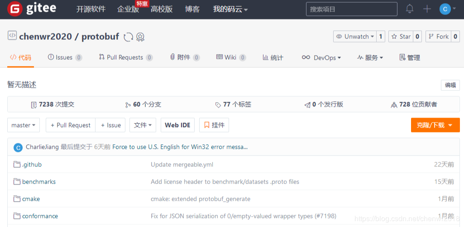464x227 pixels.
Task: View the 7238 次提交 commits
Action: pos(53,104)
